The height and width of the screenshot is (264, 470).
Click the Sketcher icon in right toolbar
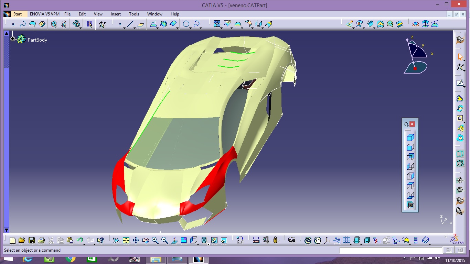click(x=460, y=82)
